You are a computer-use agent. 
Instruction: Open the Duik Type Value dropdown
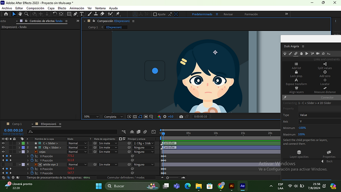pos(319,115)
